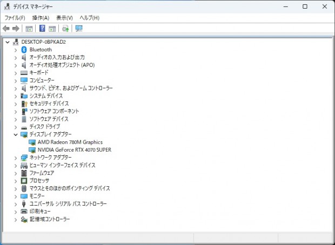335x245 pixels.
Task: Expand the サウンド、ビデオ、およびゲーム コントローラー node
Action: click(x=15, y=89)
